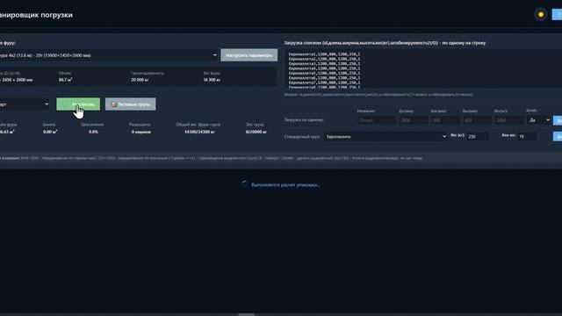This screenshot has height=316, width=562.
Task: Click the horizontal scrollbar thumb at bottom
Action: [247, 314]
